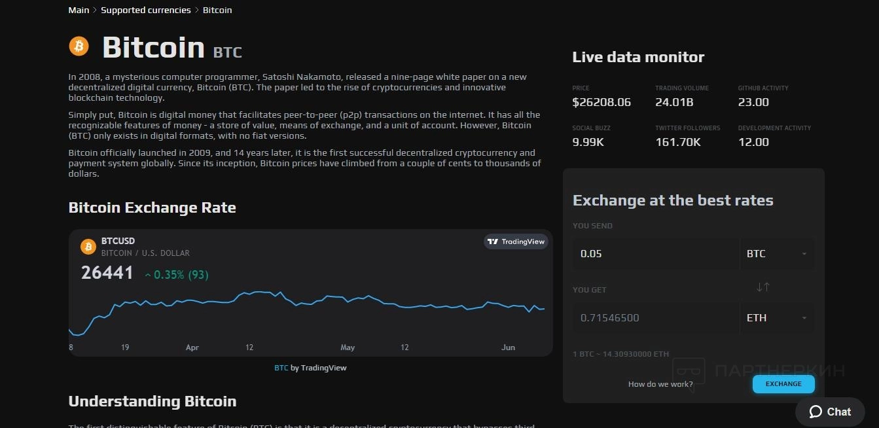
Task: Click the green 0.35% price change indicator
Action: click(x=176, y=275)
